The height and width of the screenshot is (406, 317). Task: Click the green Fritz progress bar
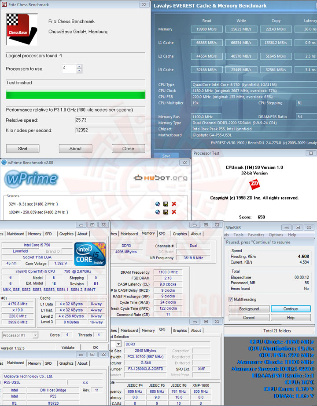point(75,95)
